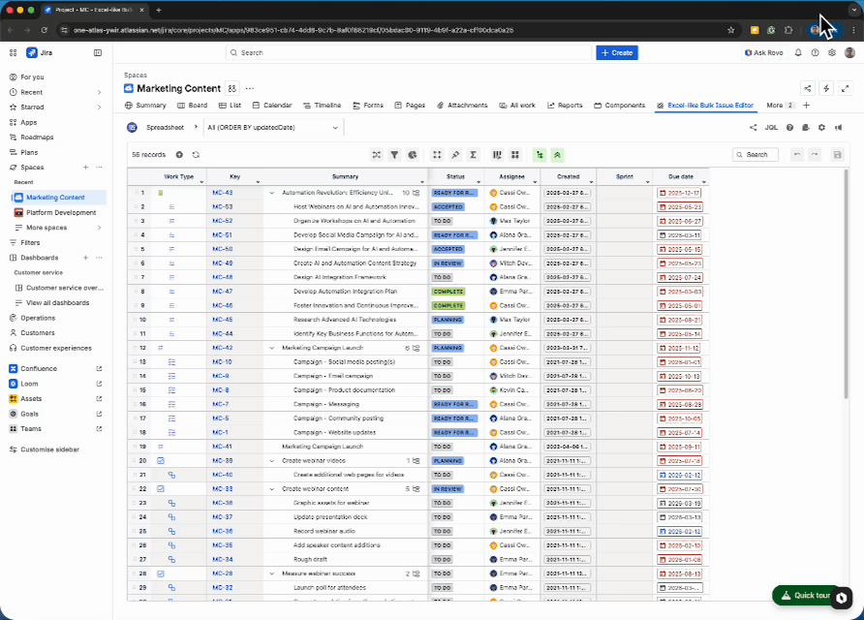Click the filter funnel icon in spreadsheet toolbar

point(394,154)
